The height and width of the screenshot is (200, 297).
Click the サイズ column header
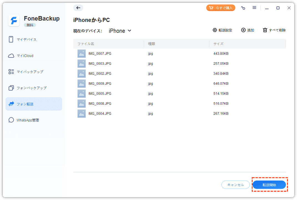pos(218,44)
